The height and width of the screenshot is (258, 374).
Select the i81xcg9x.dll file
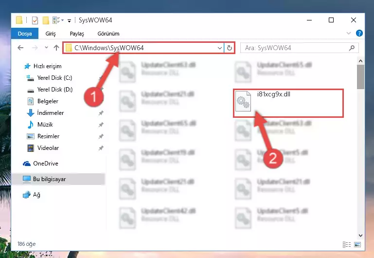click(288, 103)
